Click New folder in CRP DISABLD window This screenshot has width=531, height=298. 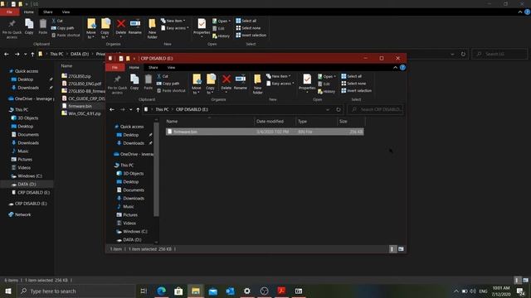(x=257, y=84)
